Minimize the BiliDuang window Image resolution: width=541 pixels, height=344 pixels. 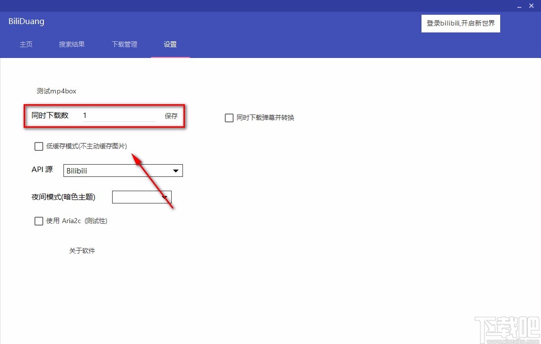click(x=519, y=6)
